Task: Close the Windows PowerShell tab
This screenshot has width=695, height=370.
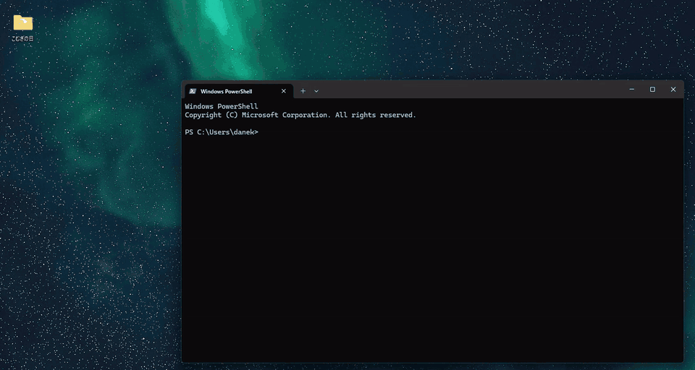Action: (284, 91)
